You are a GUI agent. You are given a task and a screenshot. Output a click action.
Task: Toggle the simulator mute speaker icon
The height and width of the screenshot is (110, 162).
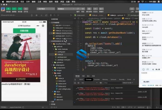click(41, 15)
